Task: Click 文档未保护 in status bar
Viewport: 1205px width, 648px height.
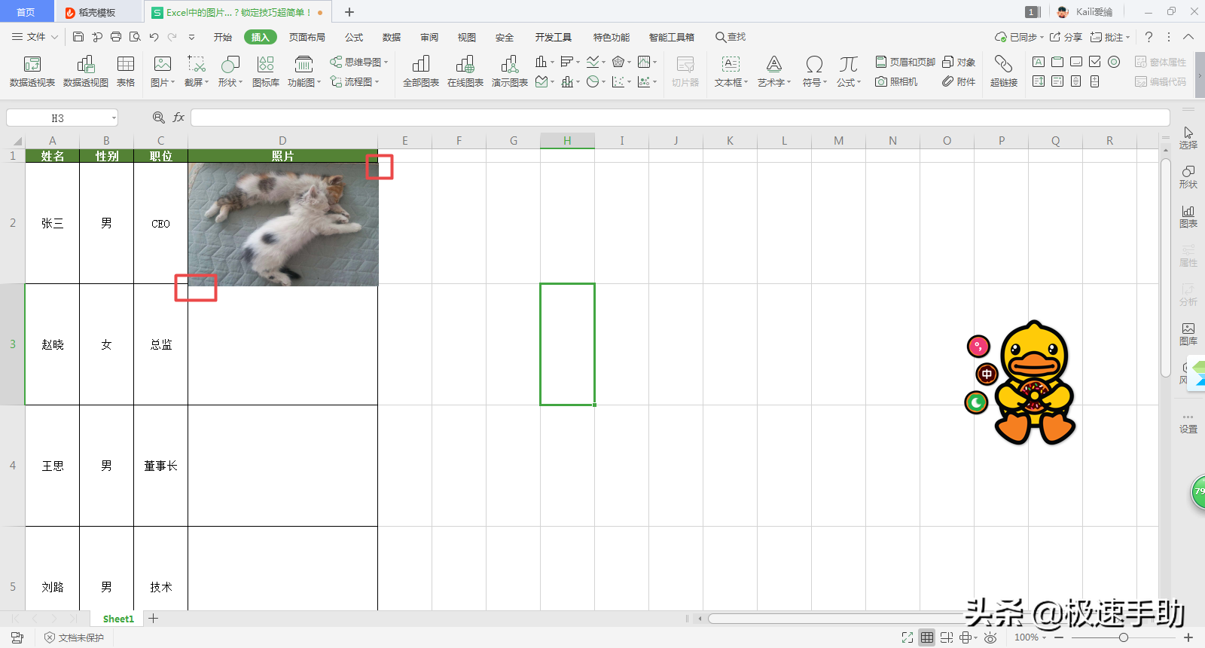Action: pos(74,637)
